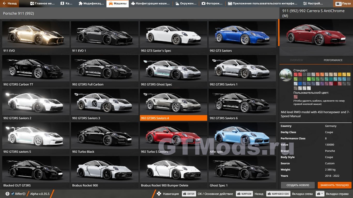Select the 992 GT3RS Saviors 2 card
Screen dimensions: 353x198
pos(36,105)
